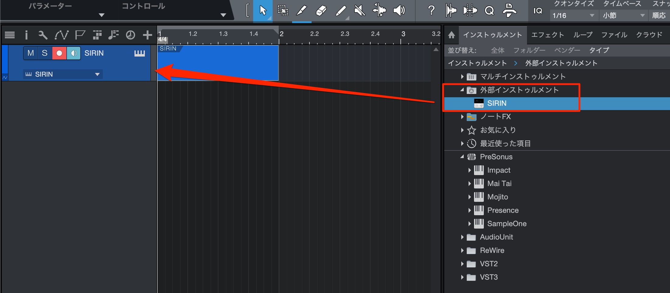
Task: Select the Mute tool
Action: [360, 11]
